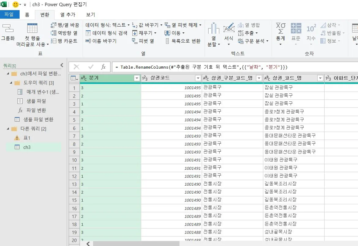Click the smiley feedback icon
The width and height of the screenshot is (358, 246).
tap(16, 4)
